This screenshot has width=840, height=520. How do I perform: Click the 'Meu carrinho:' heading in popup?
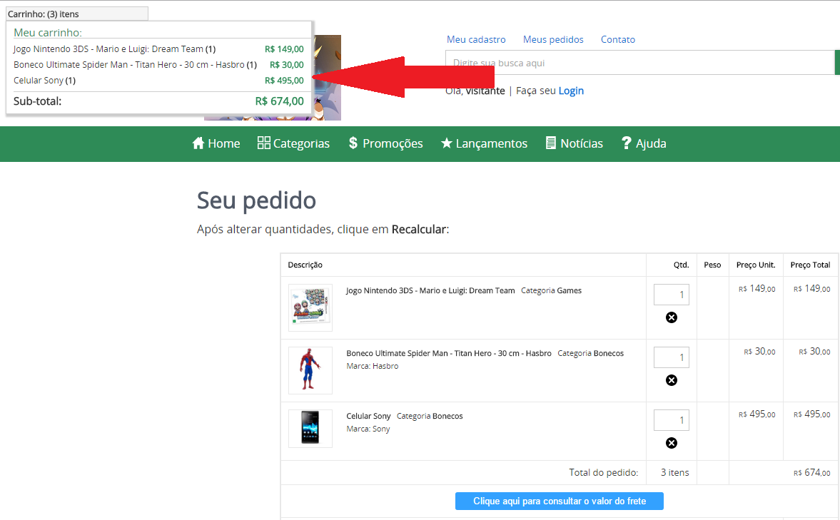[x=48, y=33]
